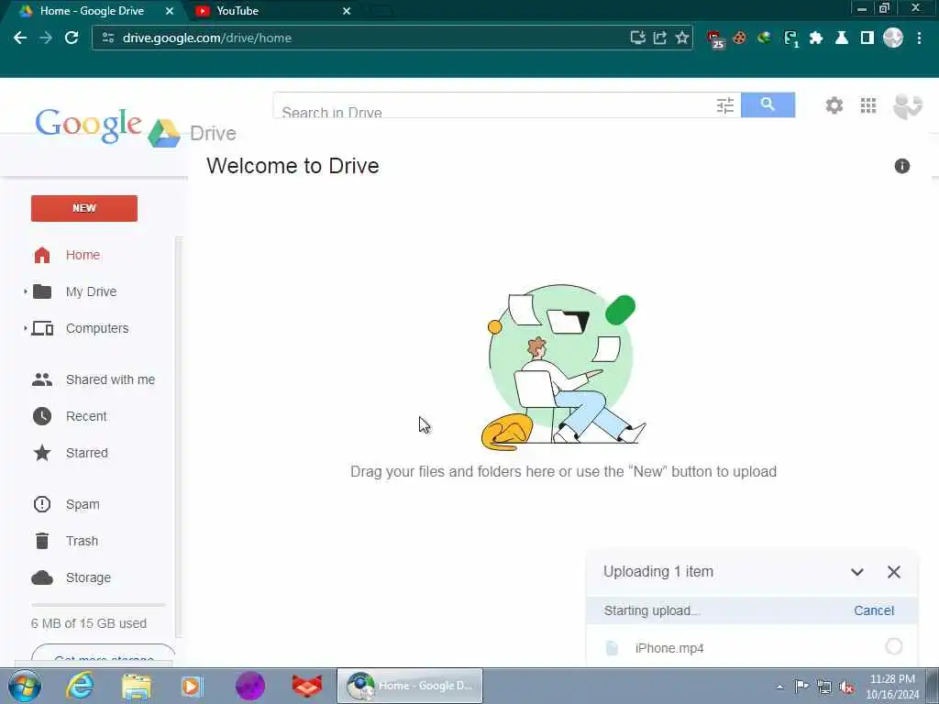
Task: Click the iPhone.mp4 upload row
Action: pyautogui.click(x=752, y=647)
